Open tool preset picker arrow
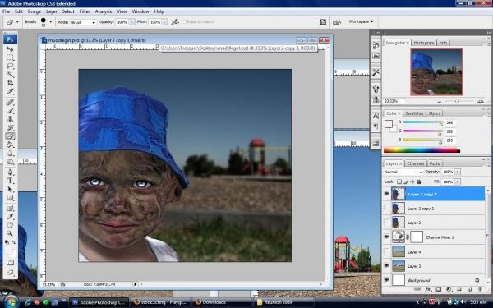This screenshot has height=308, width=493. [17, 22]
